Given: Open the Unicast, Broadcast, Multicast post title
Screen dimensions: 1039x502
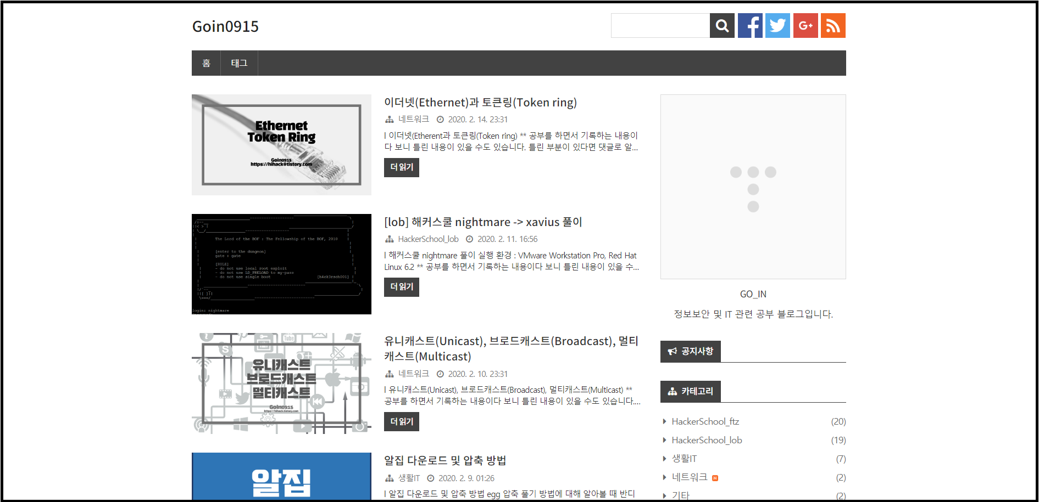Looking at the screenshot, I should (511, 349).
